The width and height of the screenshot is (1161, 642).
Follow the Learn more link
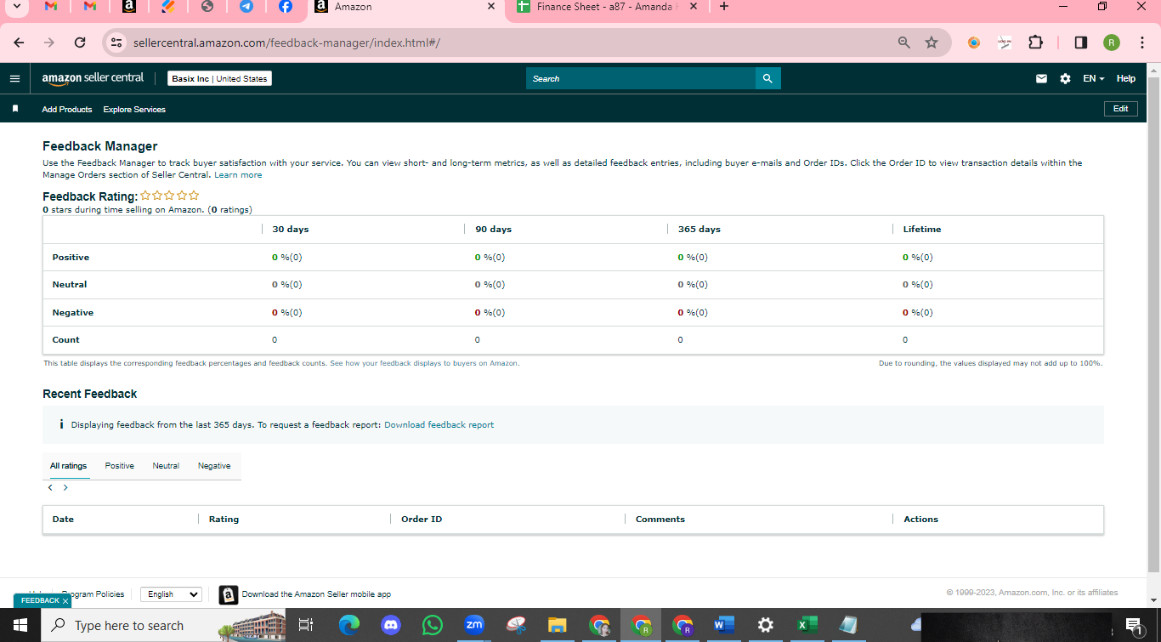(x=238, y=175)
